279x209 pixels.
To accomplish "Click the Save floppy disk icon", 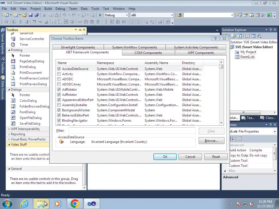I will coord(31,15).
